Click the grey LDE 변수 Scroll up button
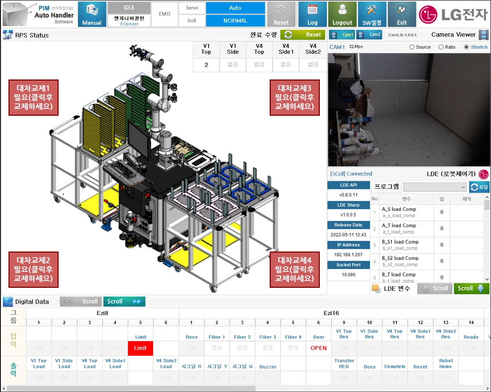 tap(435, 289)
